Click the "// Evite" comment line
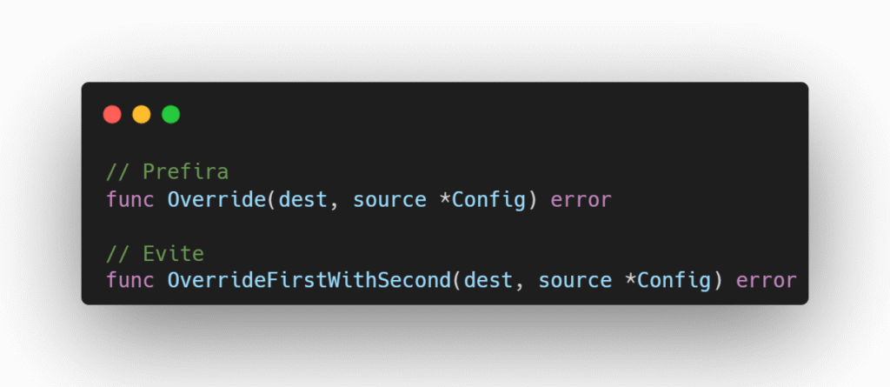 point(155,253)
